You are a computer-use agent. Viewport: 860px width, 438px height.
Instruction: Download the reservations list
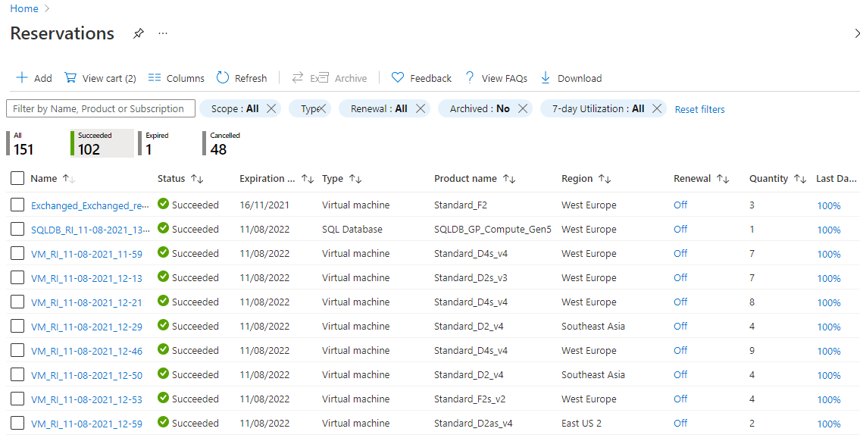(x=571, y=78)
